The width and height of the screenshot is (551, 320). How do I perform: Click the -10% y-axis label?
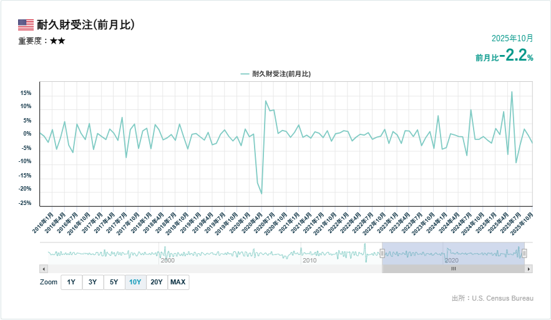25,161
